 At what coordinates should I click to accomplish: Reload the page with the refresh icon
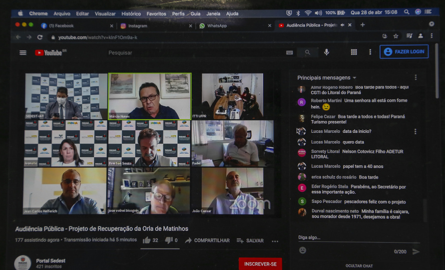tap(40, 37)
